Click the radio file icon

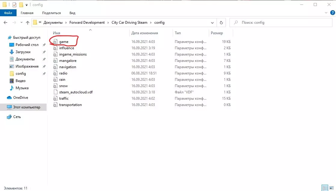(55, 73)
